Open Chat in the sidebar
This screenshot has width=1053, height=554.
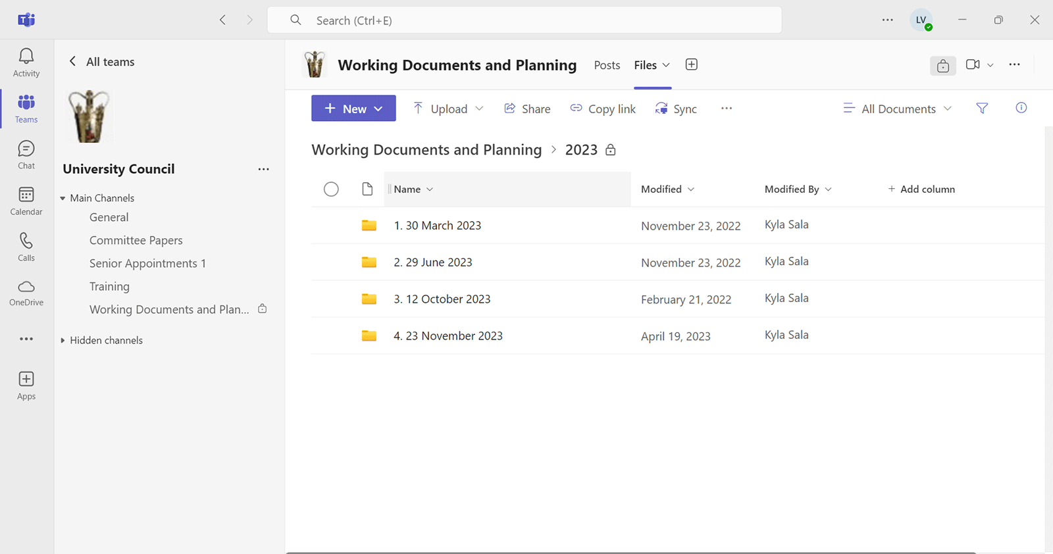26,155
